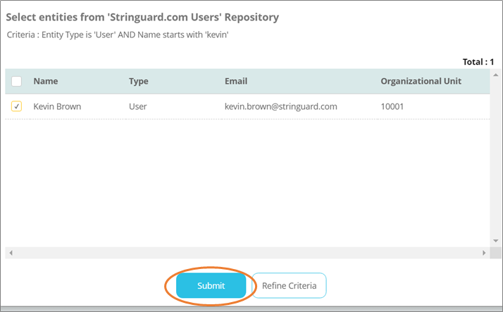Click the Organizational Unit column header
The width and height of the screenshot is (503, 312).
[x=421, y=81]
